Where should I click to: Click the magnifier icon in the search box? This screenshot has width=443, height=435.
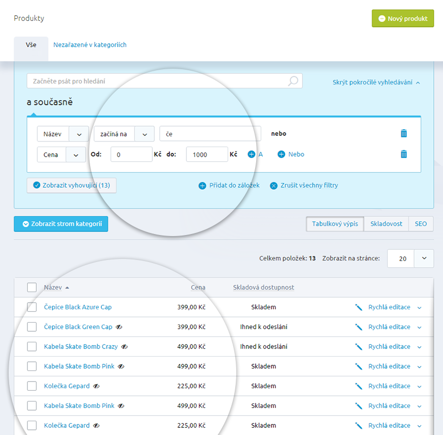click(293, 81)
